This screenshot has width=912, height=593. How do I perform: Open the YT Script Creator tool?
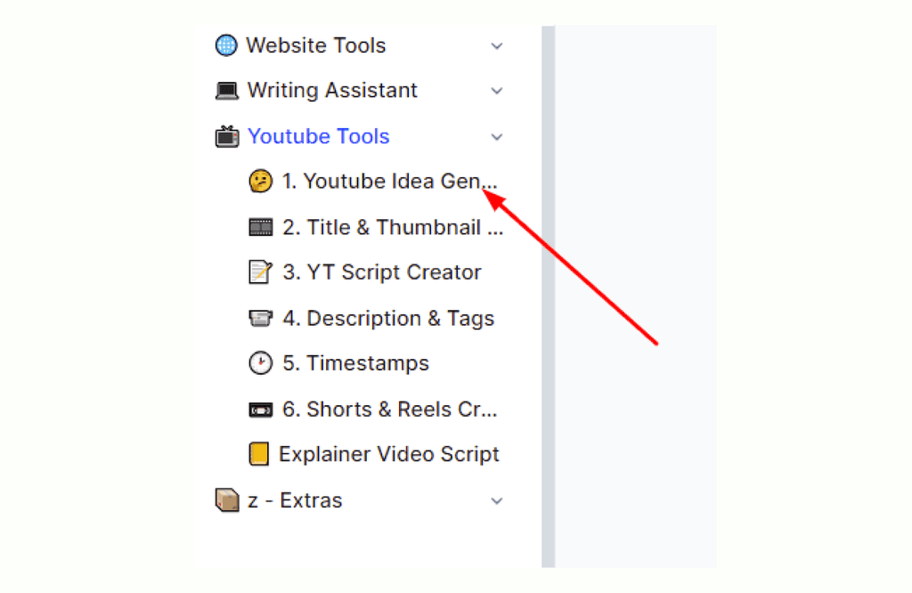tap(379, 272)
